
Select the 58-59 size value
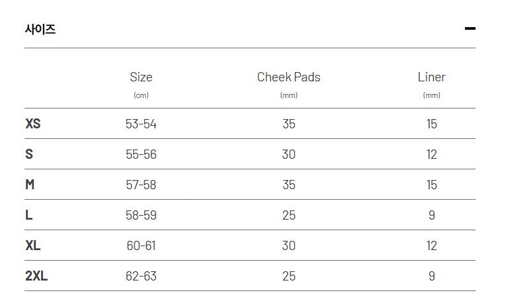141,215
